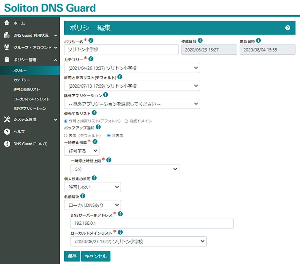
Task: Show info for 個人設定の許可 field
Action: coord(94,178)
